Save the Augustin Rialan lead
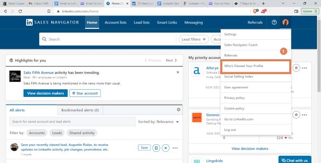Viewport: 321px width, 163px height. tap(144, 147)
